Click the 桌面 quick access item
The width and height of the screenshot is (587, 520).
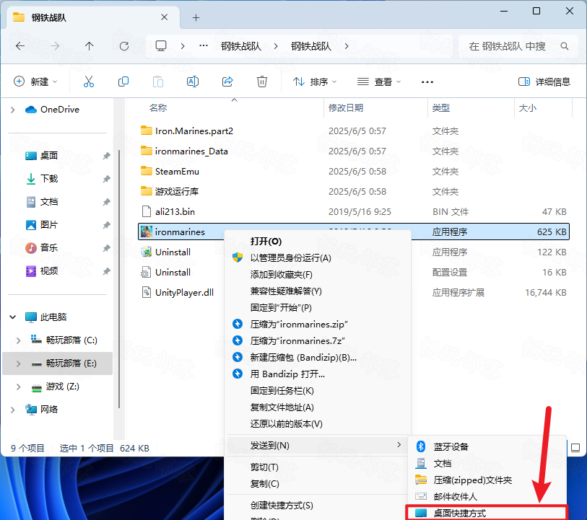coord(48,156)
